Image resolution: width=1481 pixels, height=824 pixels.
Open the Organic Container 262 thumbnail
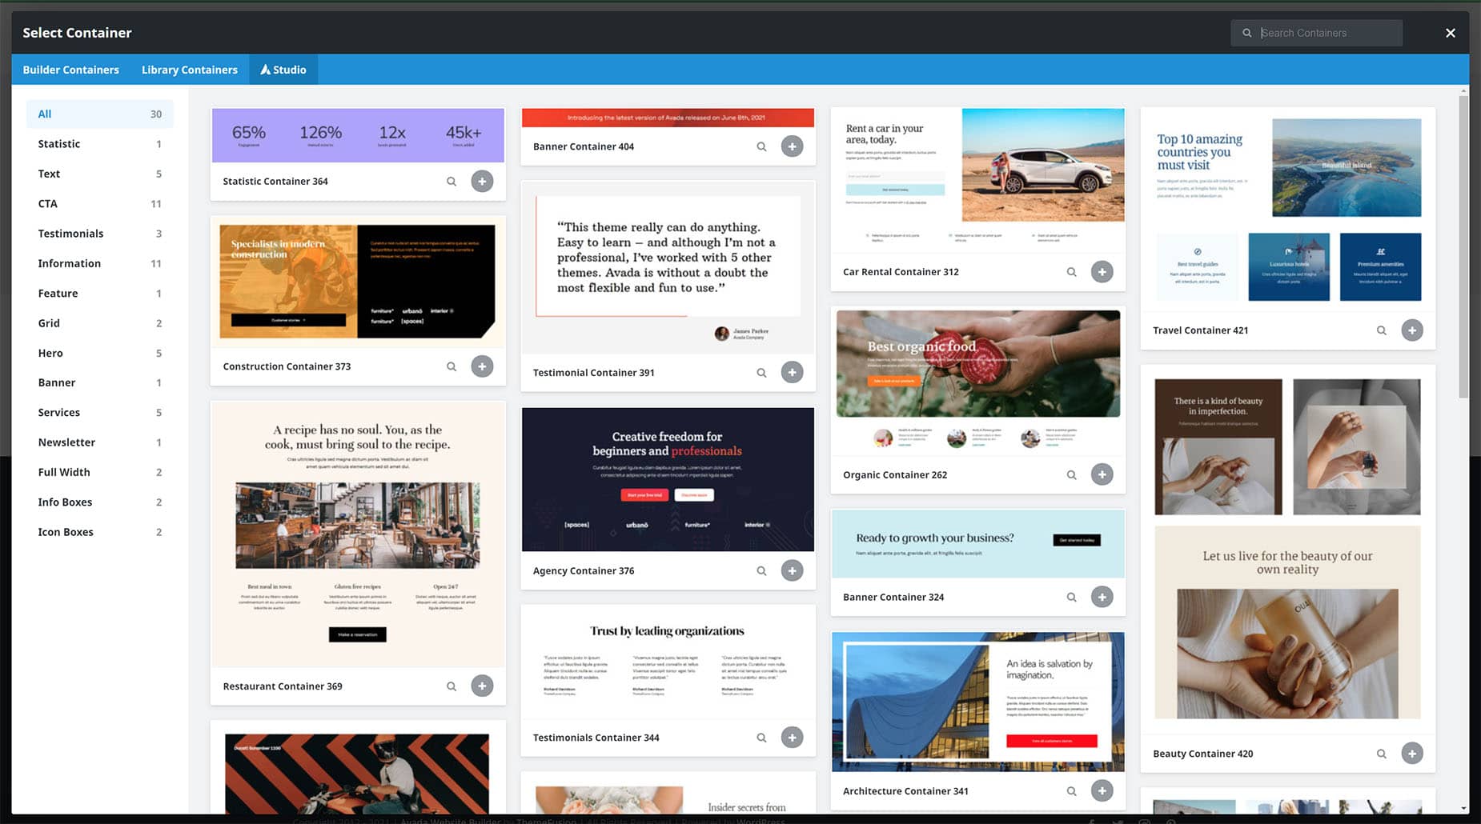(x=978, y=381)
